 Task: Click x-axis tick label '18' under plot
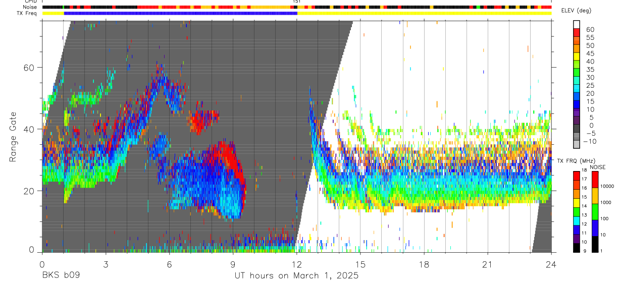pyautogui.click(x=424, y=264)
